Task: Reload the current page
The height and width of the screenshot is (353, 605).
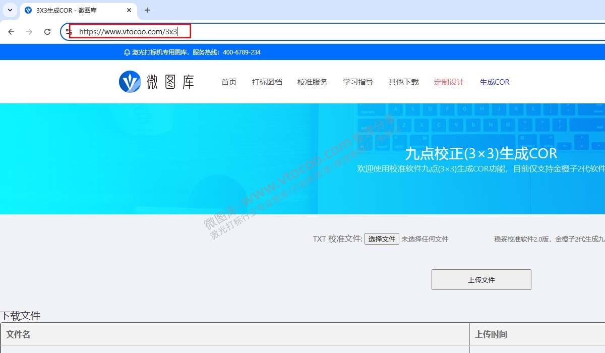Action: pyautogui.click(x=47, y=31)
